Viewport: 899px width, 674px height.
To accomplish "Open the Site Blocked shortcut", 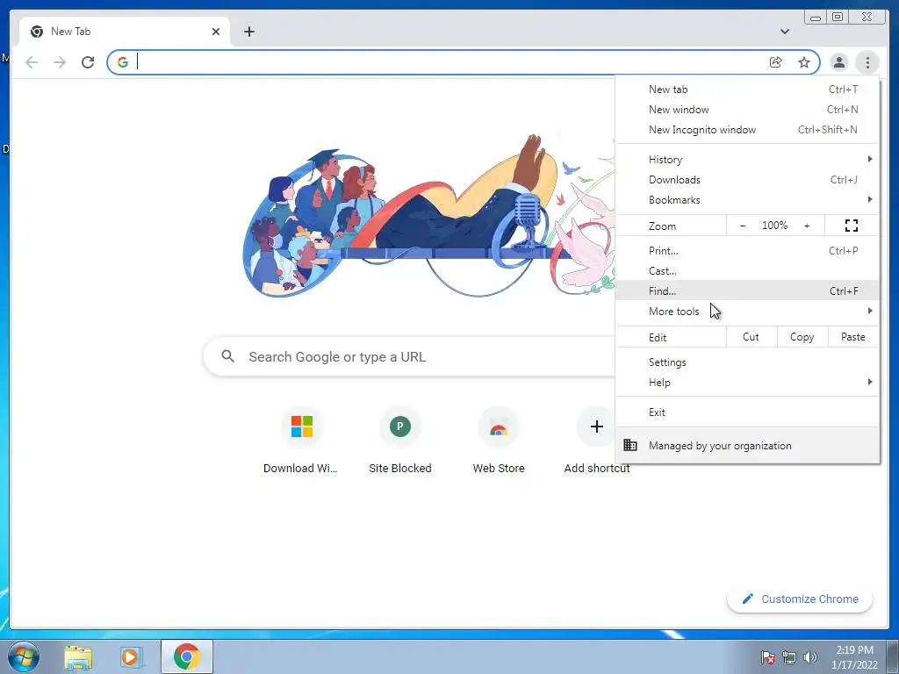I will (x=399, y=441).
